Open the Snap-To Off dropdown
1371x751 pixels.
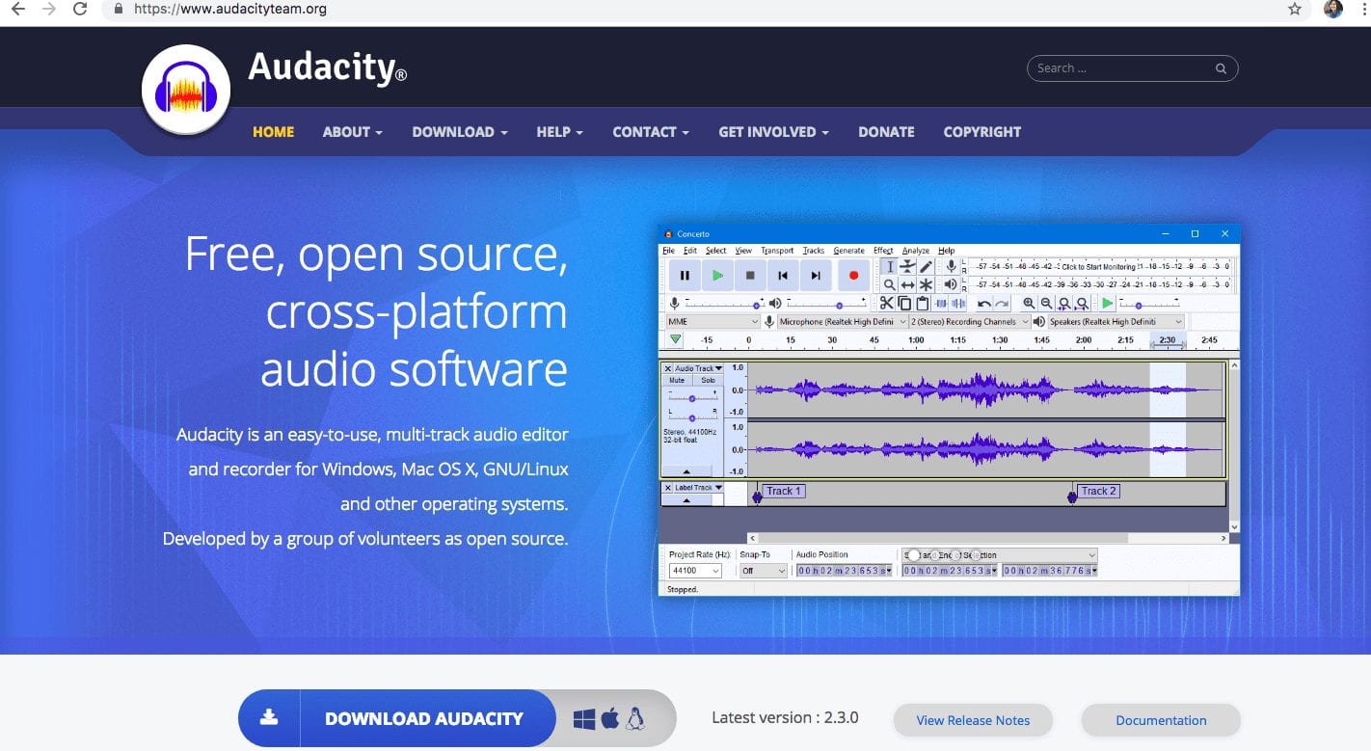coord(764,571)
